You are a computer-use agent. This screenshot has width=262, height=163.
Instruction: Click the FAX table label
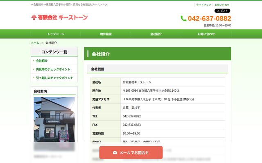coord(95,125)
